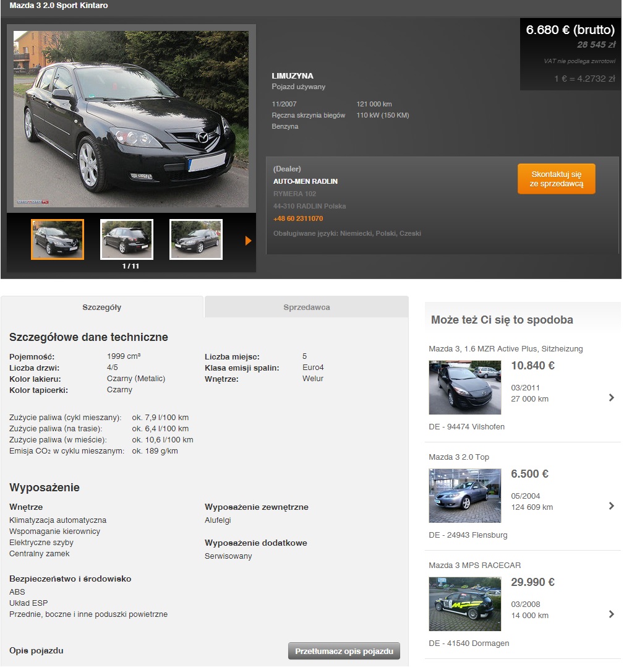Open the black Mazda 3 1.6 MZR thumbnail
The height and width of the screenshot is (667, 624).
click(x=464, y=387)
